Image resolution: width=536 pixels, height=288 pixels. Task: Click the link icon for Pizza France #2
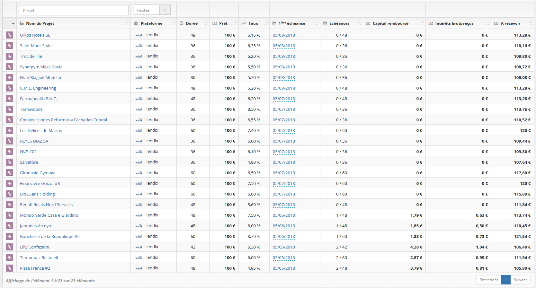click(x=10, y=268)
